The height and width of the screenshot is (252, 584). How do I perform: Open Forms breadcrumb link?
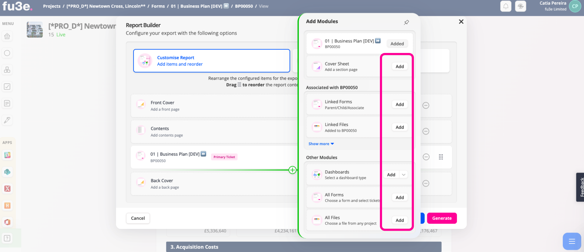[x=158, y=6]
